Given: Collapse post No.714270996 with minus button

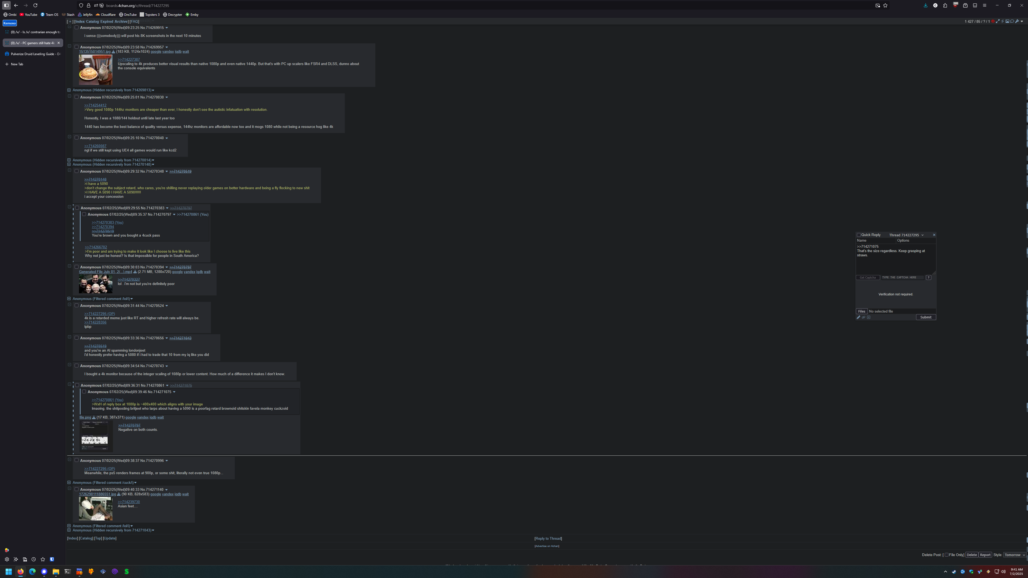Looking at the screenshot, I should tap(69, 459).
